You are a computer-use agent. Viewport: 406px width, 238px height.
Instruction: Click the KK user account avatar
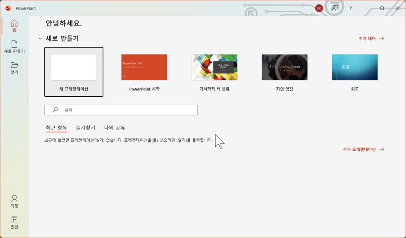pos(319,8)
